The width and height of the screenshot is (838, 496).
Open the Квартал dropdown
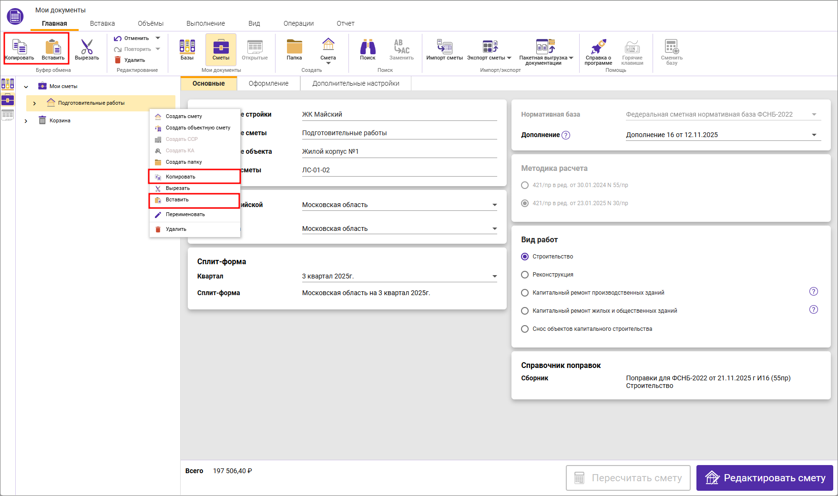(494, 277)
